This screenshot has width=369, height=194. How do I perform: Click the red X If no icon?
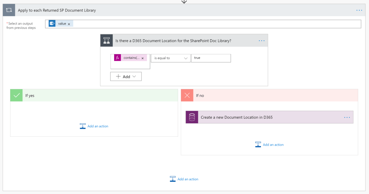tap(187, 96)
